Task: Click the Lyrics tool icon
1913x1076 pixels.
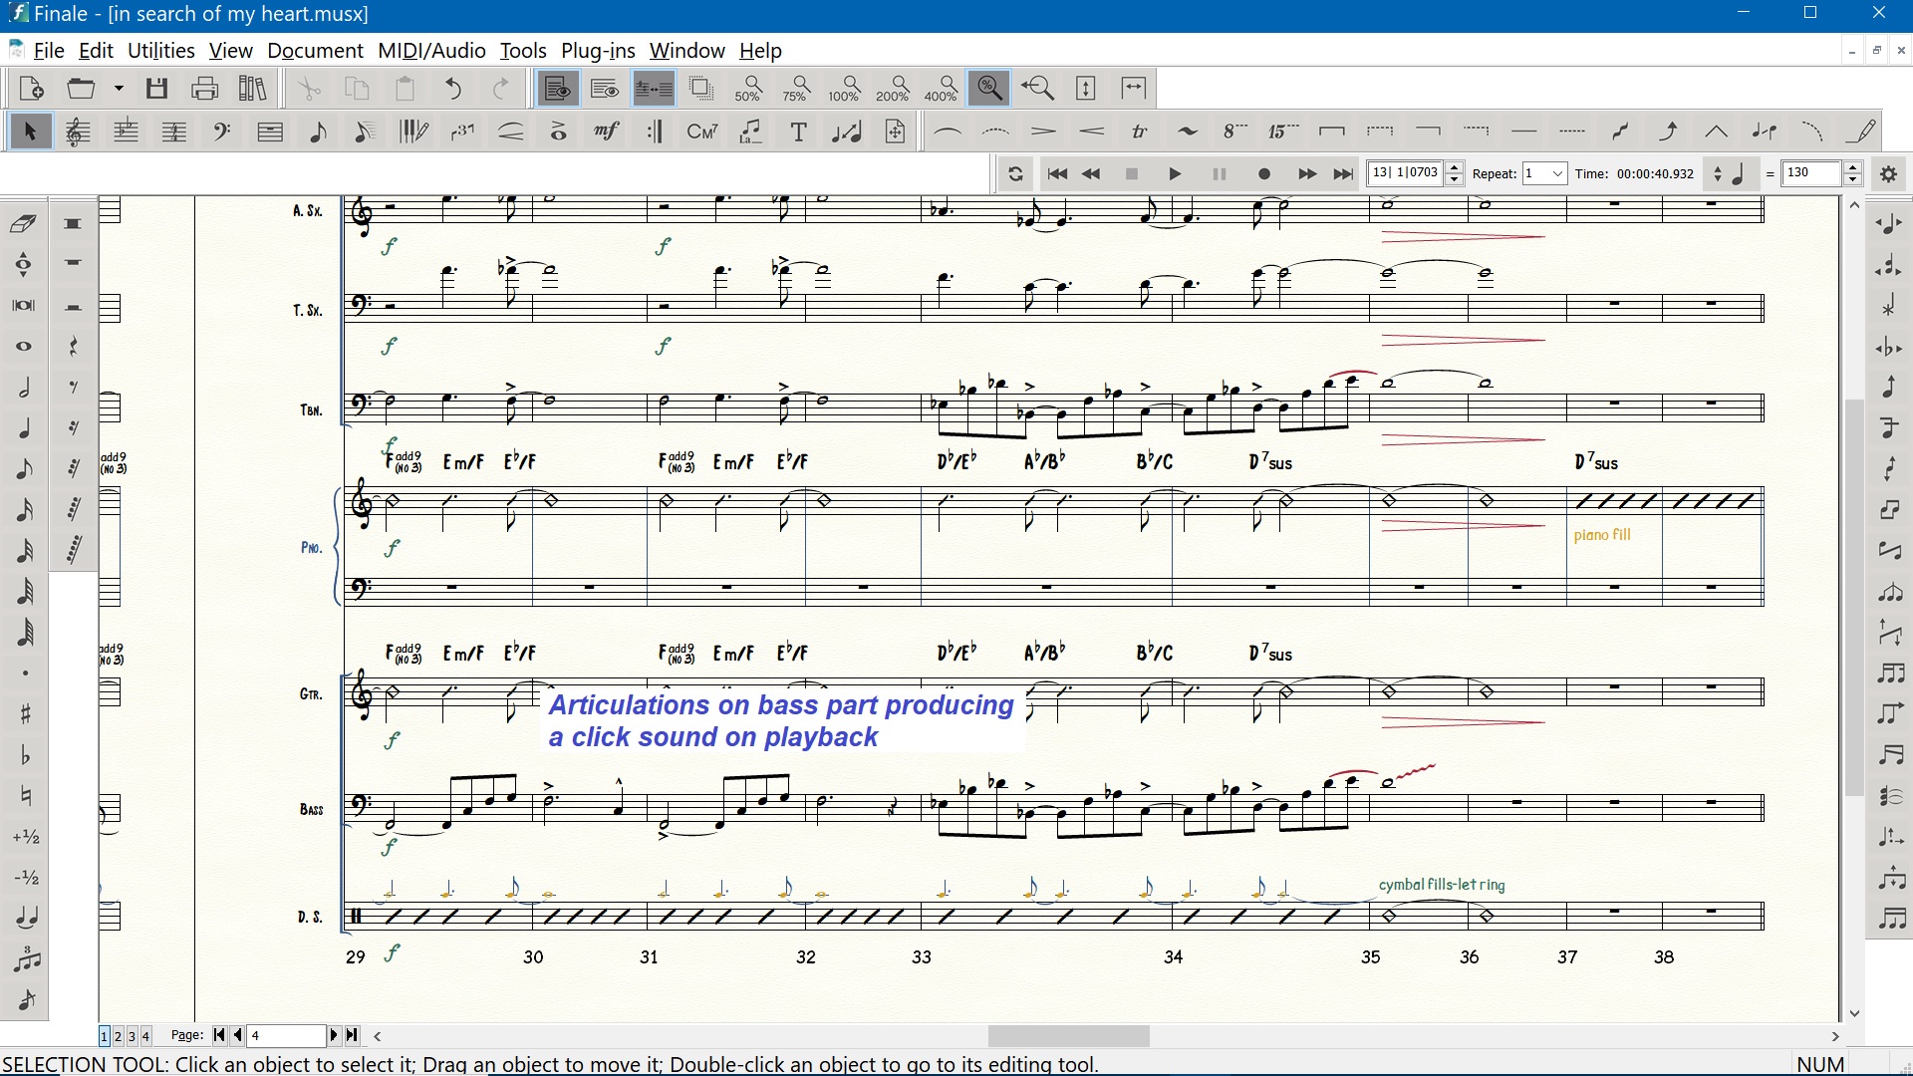Action: tap(750, 132)
